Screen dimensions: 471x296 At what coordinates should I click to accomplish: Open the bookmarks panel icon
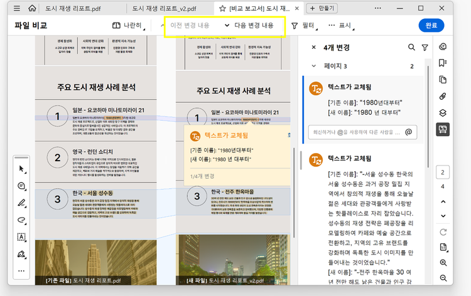(x=443, y=63)
